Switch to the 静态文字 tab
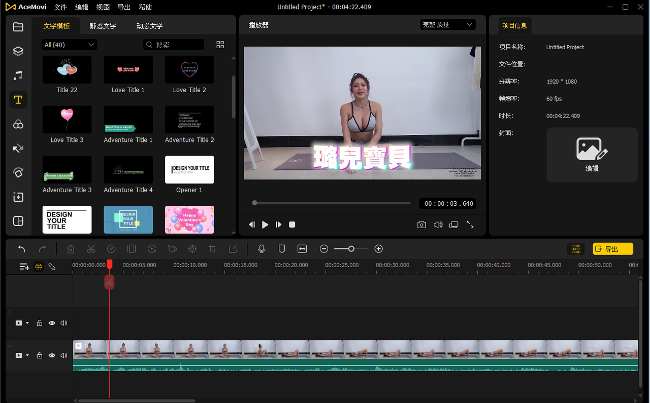 pyautogui.click(x=103, y=26)
